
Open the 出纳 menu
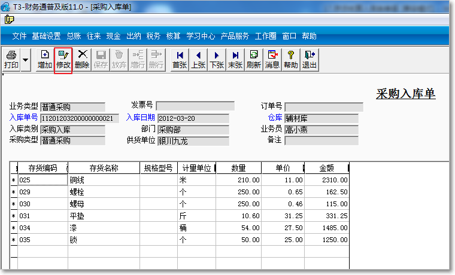tap(134, 36)
